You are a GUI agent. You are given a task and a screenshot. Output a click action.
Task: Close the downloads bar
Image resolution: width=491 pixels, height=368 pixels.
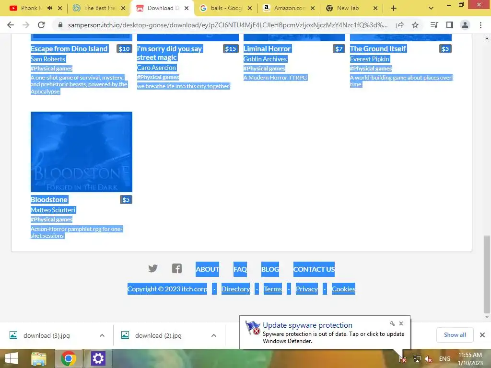pos(482,335)
